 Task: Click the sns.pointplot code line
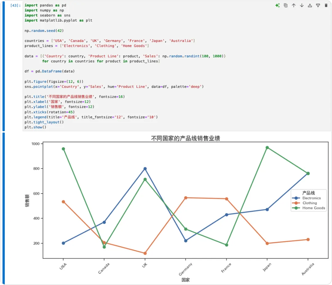[114, 86]
